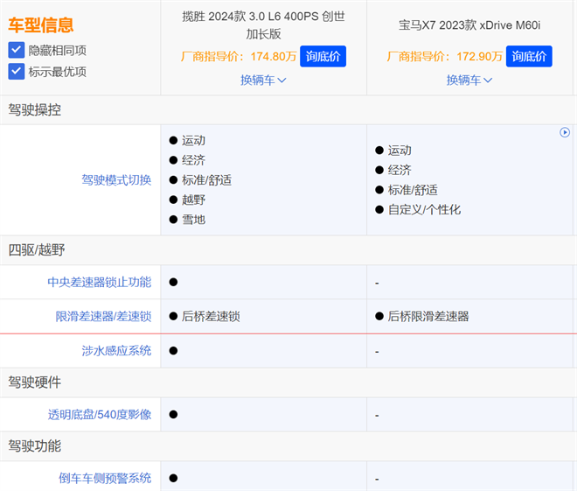Open the 涉水感应系统 link
Image resolution: width=577 pixels, height=491 pixels.
coord(116,351)
